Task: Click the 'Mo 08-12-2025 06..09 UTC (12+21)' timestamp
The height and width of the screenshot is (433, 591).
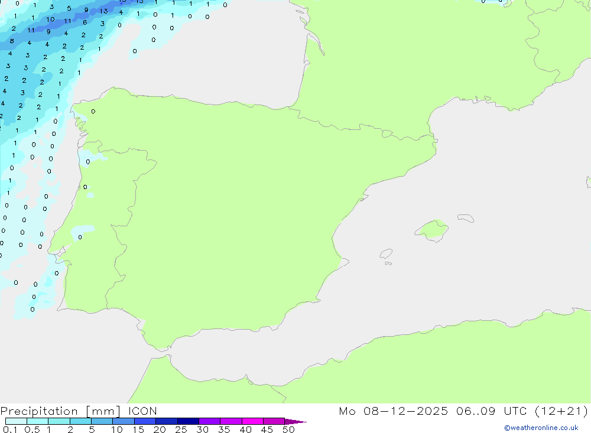Action: tap(463, 411)
